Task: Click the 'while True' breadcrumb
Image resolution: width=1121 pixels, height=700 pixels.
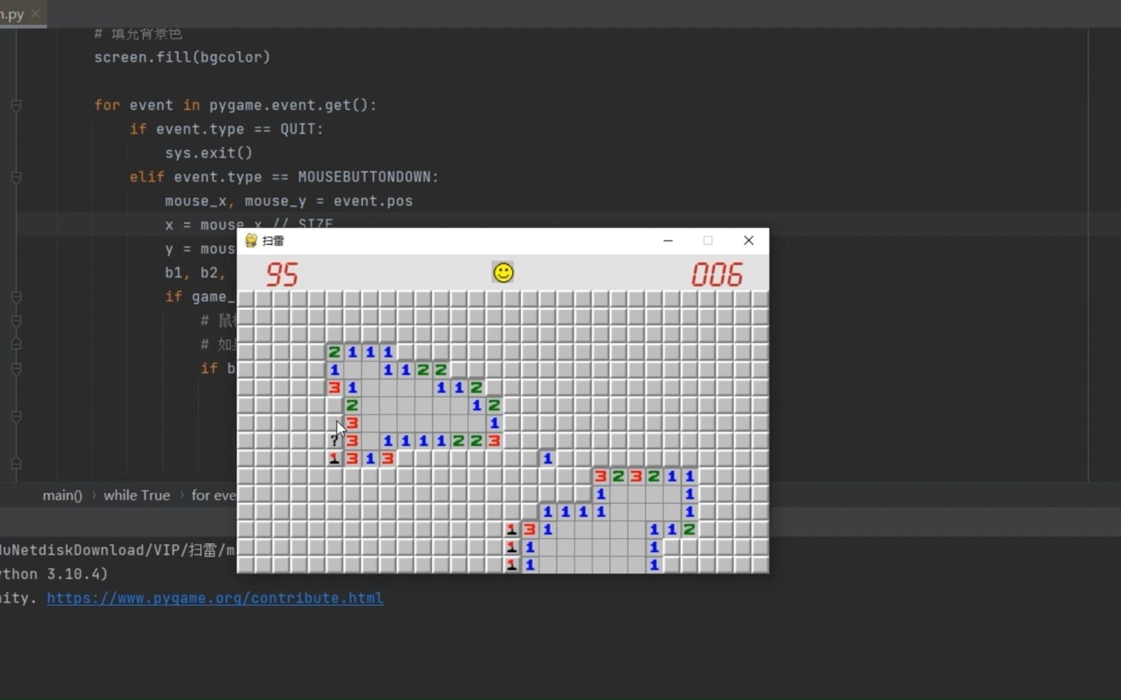Action: (137, 495)
